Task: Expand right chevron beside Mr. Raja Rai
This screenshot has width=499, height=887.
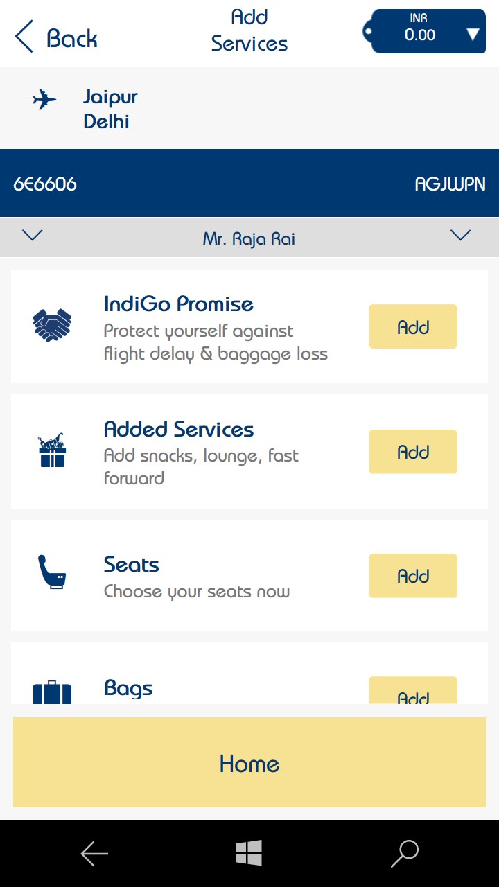Action: point(460,236)
